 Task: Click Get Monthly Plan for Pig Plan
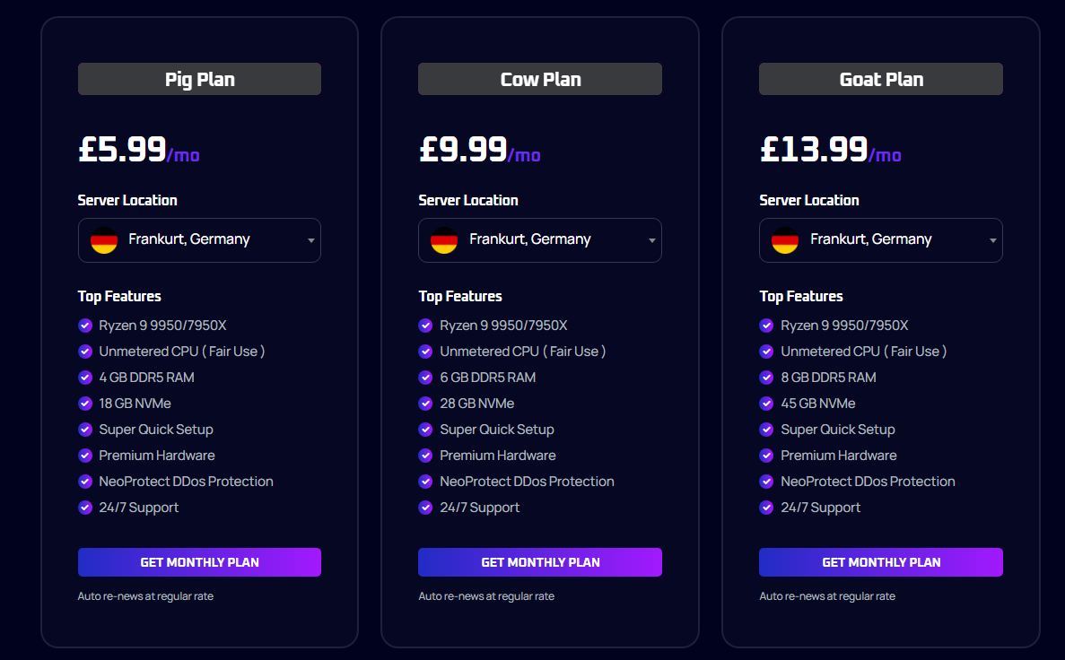(199, 562)
